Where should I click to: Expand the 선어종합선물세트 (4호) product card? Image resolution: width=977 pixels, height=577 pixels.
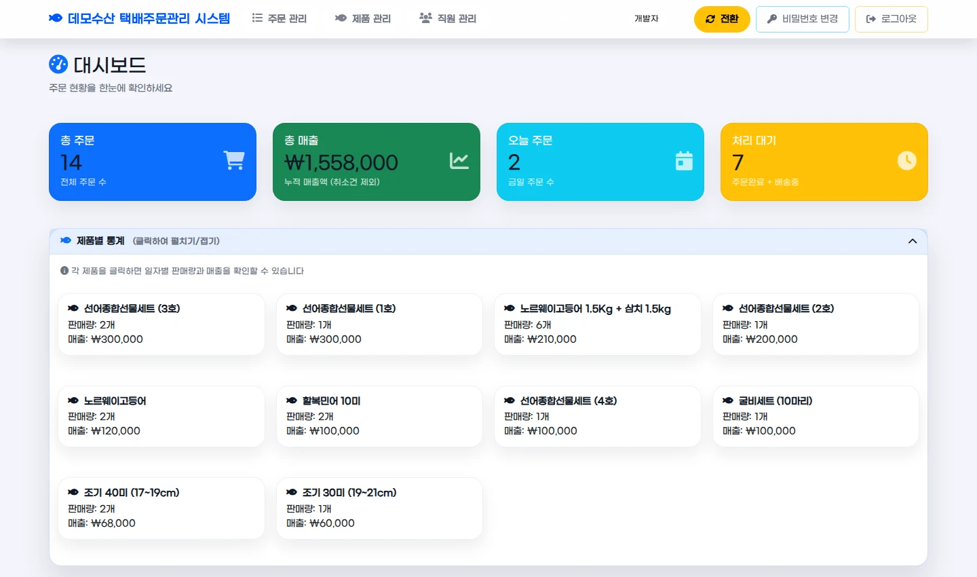598,416
